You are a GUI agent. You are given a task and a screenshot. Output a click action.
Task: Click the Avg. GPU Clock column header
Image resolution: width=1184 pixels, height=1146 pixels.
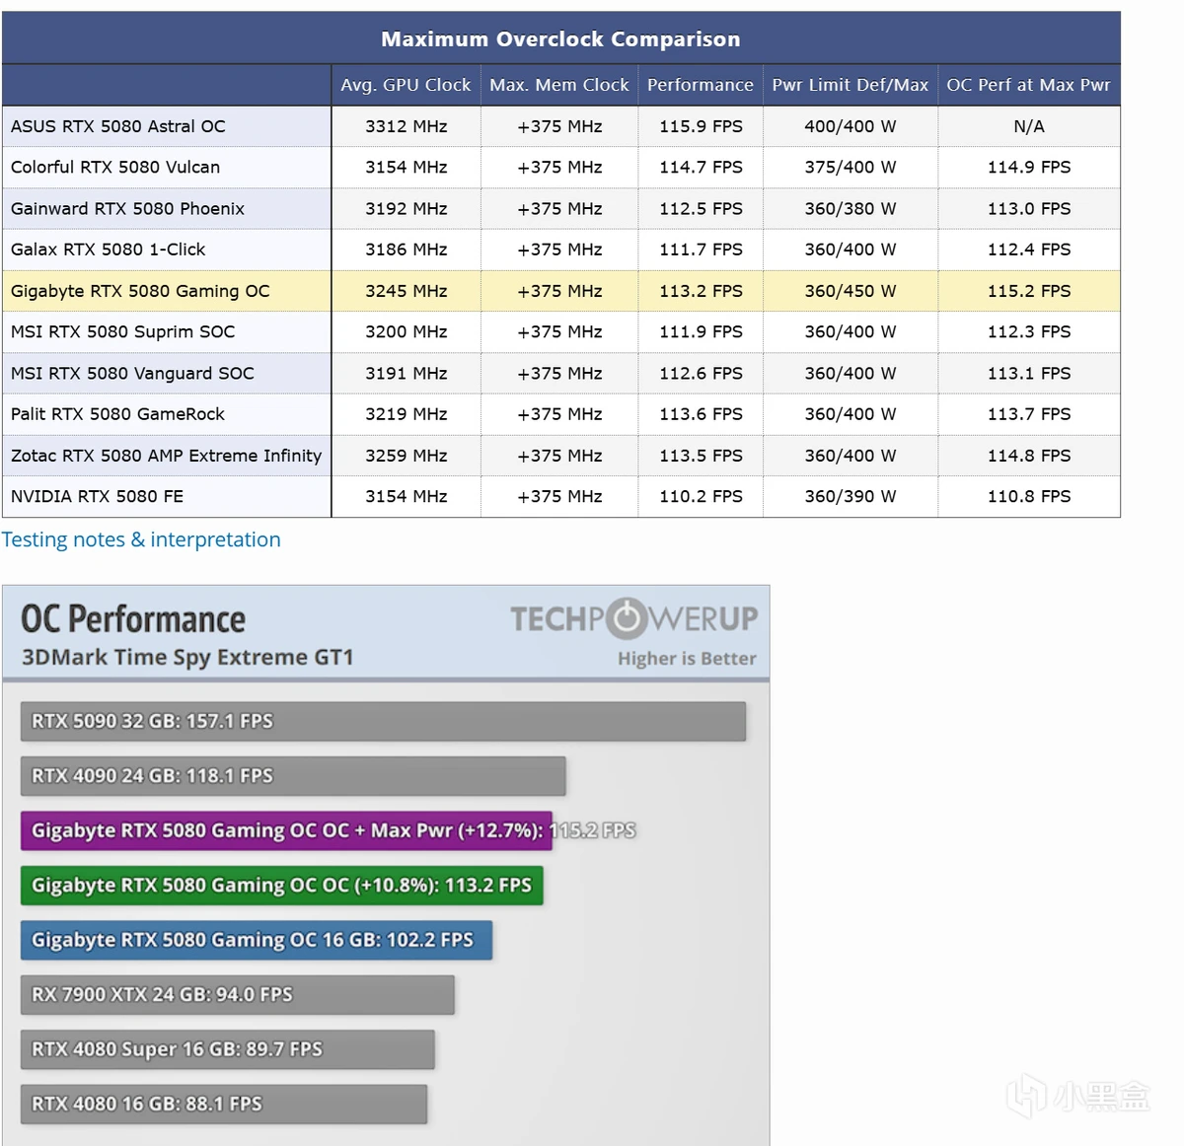[406, 85]
